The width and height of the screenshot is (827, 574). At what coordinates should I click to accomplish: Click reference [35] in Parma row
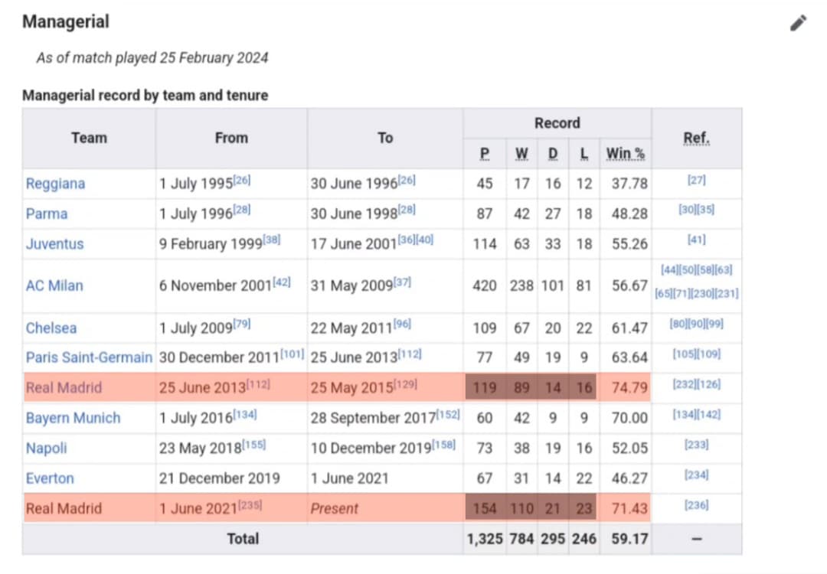(x=706, y=210)
